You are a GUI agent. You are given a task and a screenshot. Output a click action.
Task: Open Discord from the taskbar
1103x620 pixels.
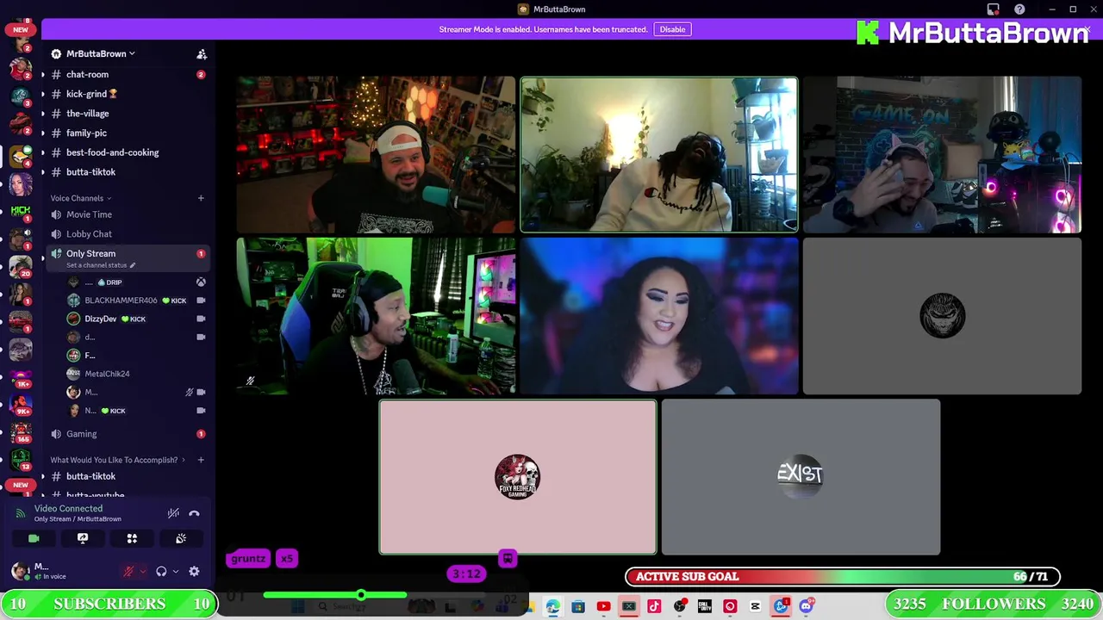pyautogui.click(x=807, y=607)
